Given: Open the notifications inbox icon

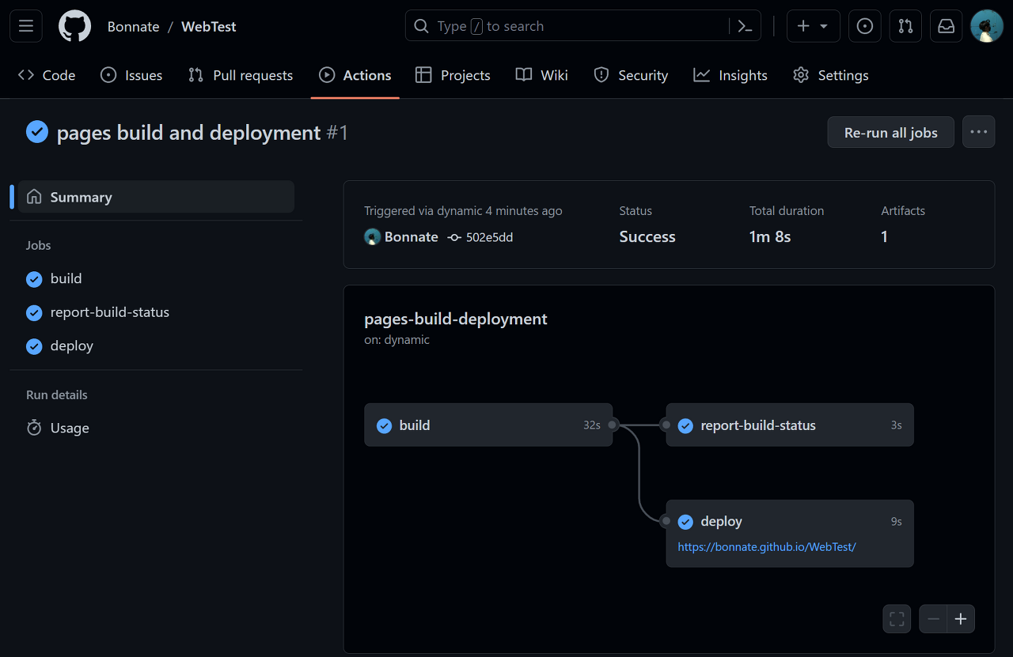Looking at the screenshot, I should coord(947,26).
